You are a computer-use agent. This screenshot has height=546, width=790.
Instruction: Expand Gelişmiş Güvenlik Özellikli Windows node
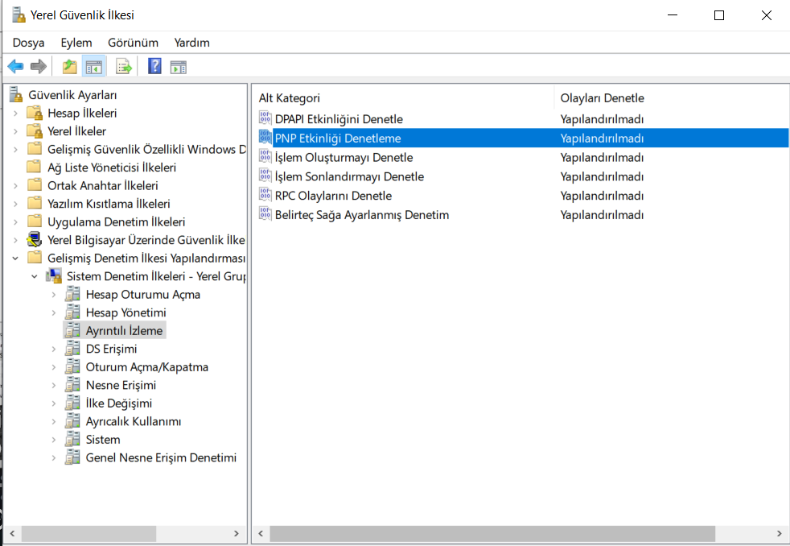coord(15,149)
